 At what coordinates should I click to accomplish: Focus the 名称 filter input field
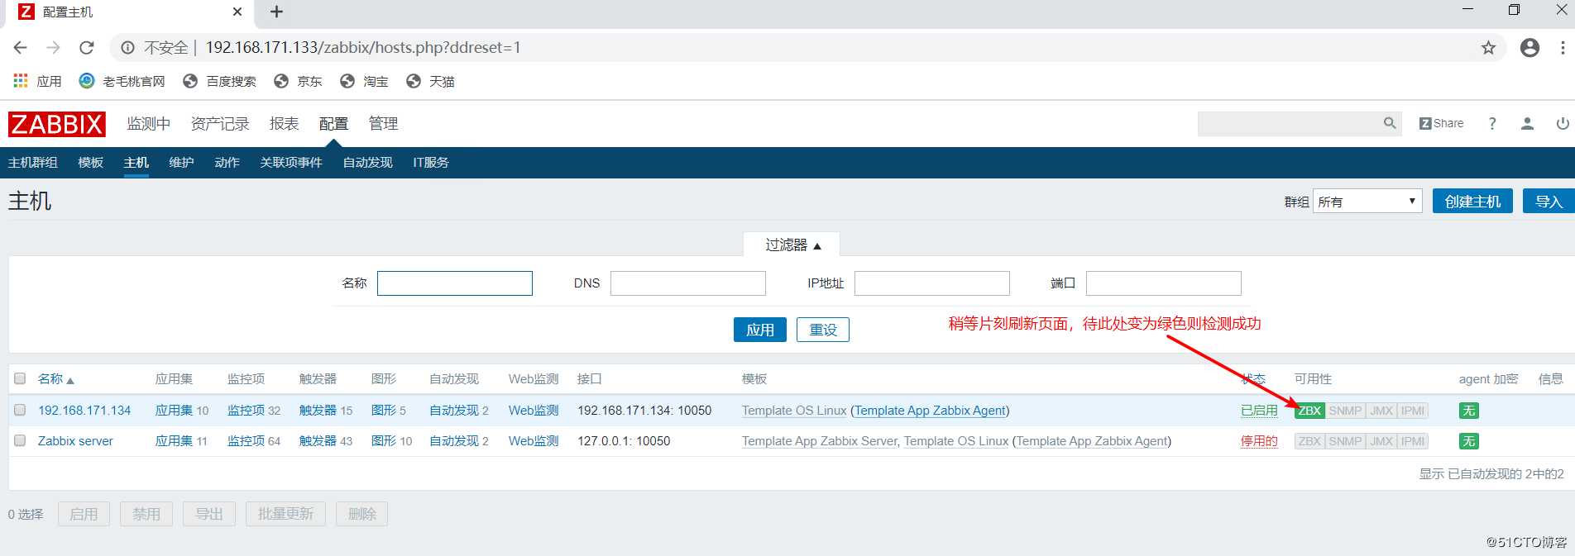tap(455, 283)
